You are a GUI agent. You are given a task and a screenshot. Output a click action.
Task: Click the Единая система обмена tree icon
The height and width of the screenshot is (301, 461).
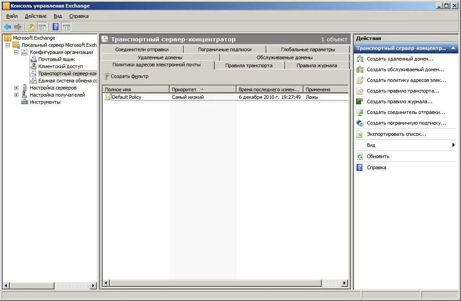pos(33,81)
